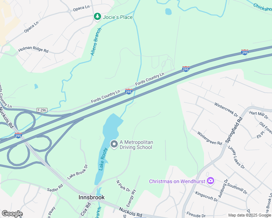Click the Lake Rooty water label
Screen dimensions: 272x218
103,159
